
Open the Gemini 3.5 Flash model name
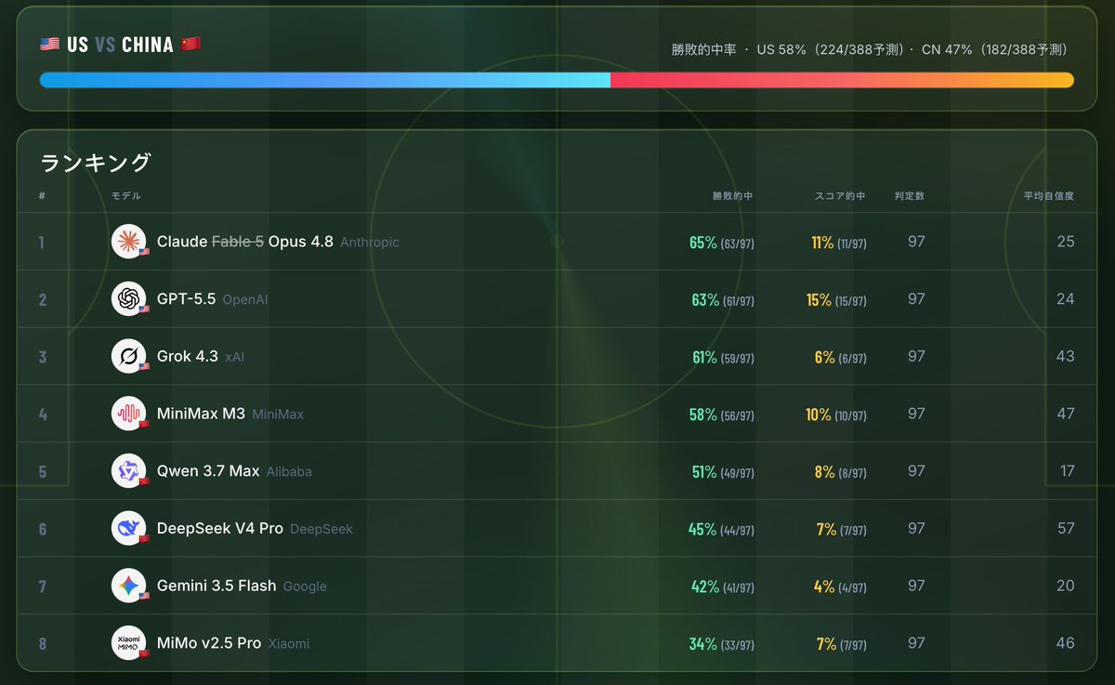216,586
